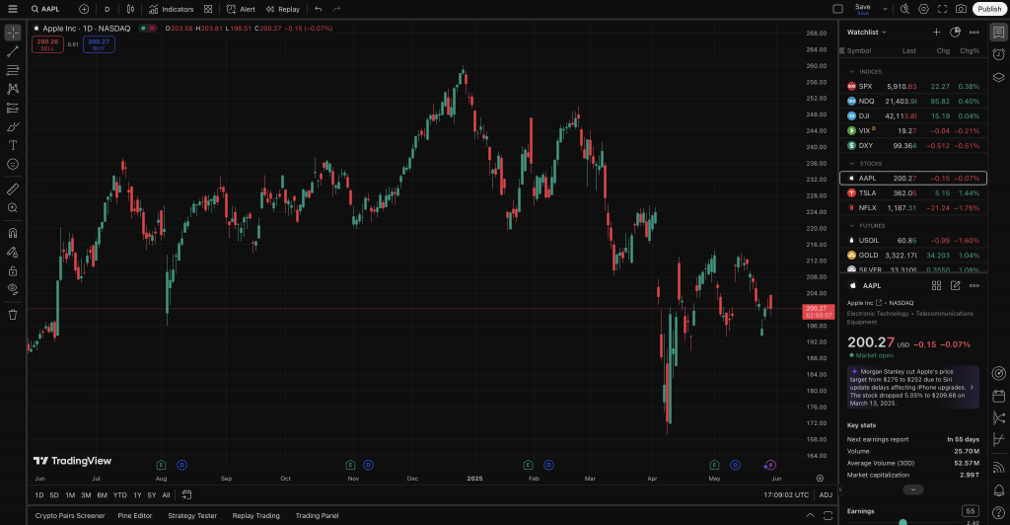Image resolution: width=1010 pixels, height=525 pixels.
Task: Open the candlestick chart type selector
Action: (x=131, y=9)
